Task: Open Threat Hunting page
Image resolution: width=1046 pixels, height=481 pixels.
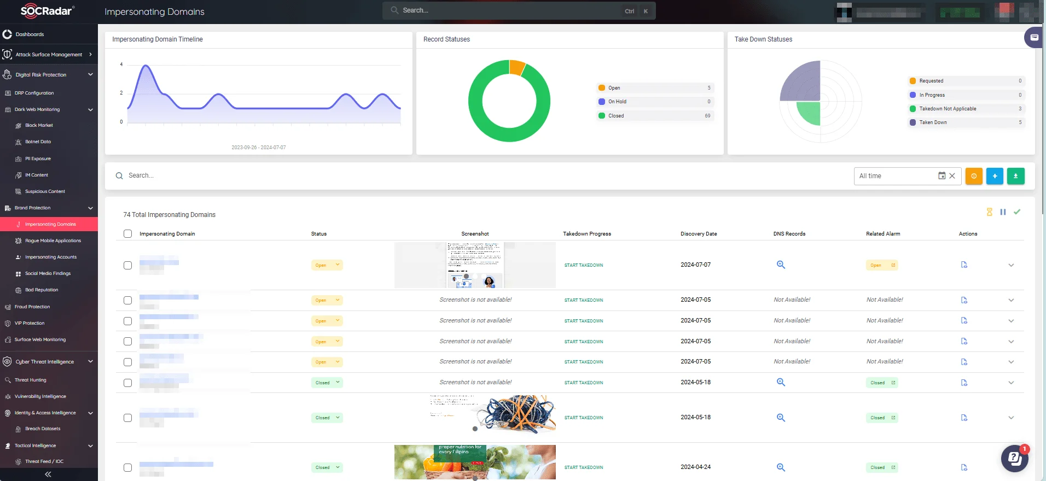Action: [31, 380]
